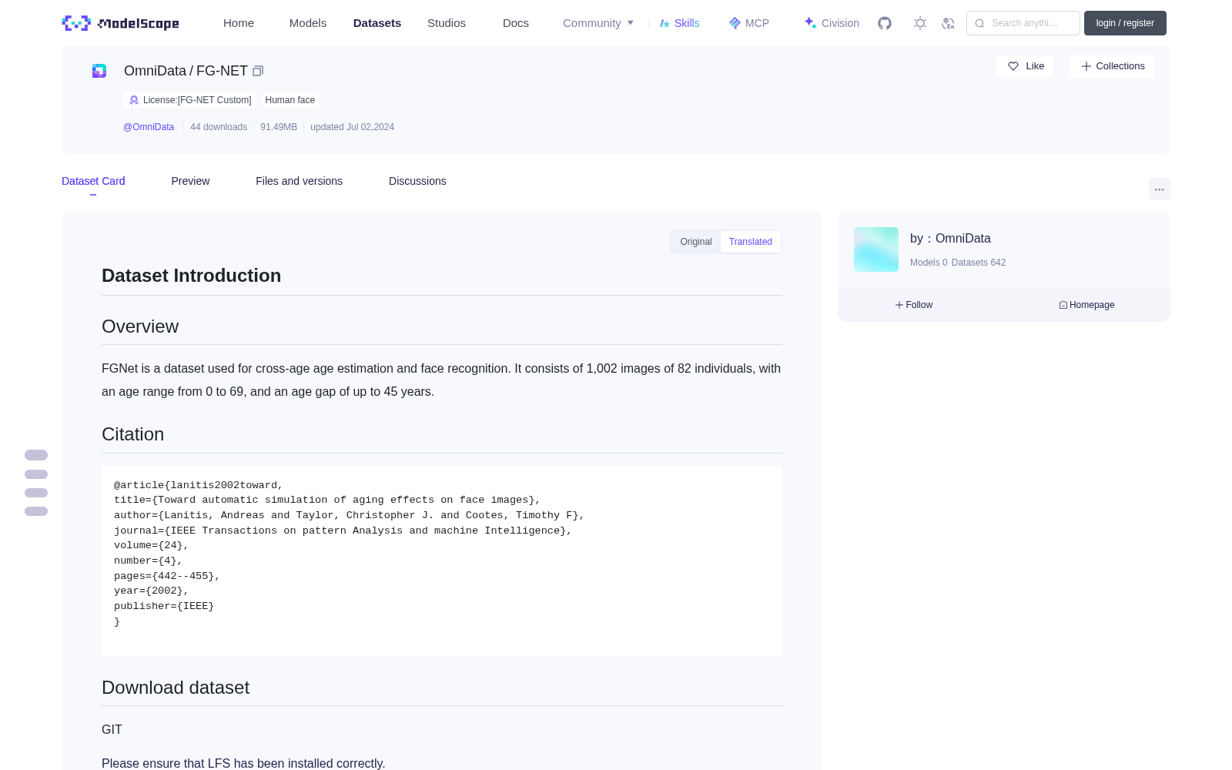Click the house icon beside Homepage
This screenshot has width=1232, height=770.
pyautogui.click(x=1063, y=305)
